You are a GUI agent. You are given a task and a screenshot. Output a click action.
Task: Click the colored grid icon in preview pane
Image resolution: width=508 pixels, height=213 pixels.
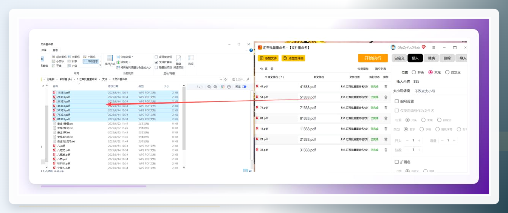(x=223, y=87)
